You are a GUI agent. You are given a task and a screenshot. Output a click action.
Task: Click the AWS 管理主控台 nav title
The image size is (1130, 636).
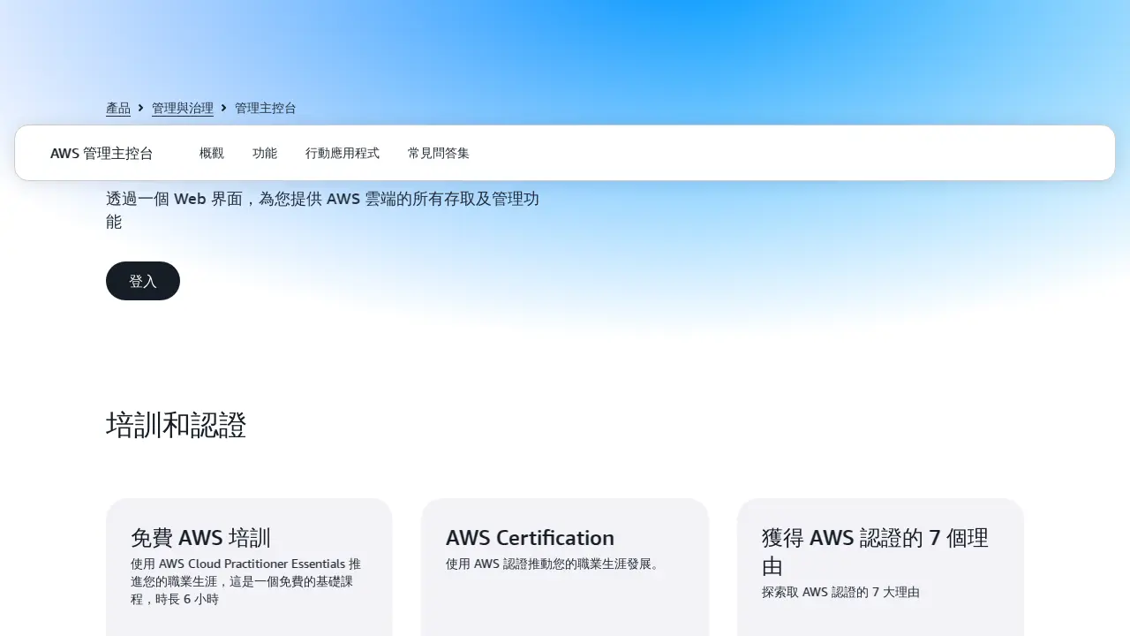(102, 153)
